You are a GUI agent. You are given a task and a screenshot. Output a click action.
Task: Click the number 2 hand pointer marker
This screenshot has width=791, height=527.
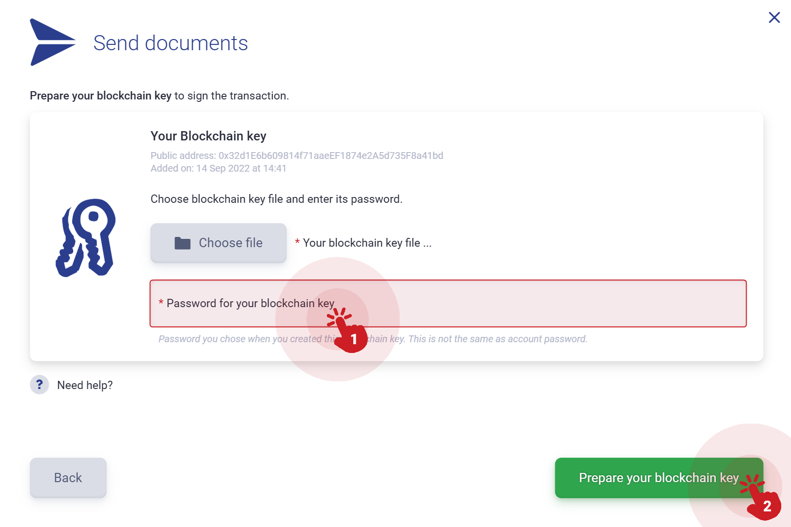pos(760,497)
